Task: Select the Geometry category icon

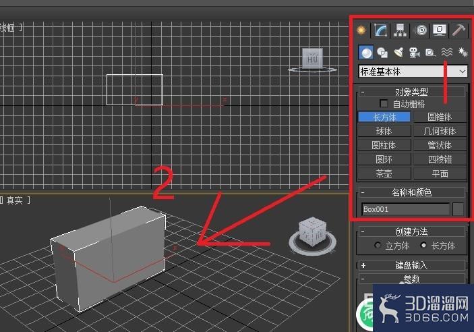Action: click(366, 53)
